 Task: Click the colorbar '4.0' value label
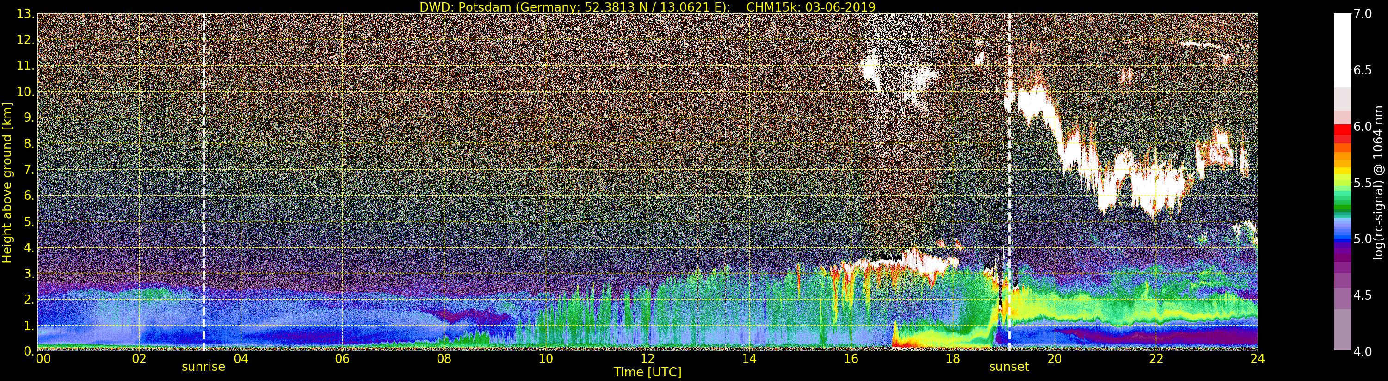pos(1363,351)
